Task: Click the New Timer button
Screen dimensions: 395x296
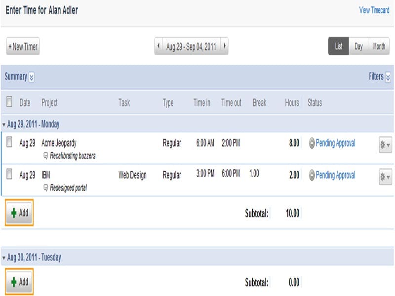Action: pyautogui.click(x=23, y=46)
